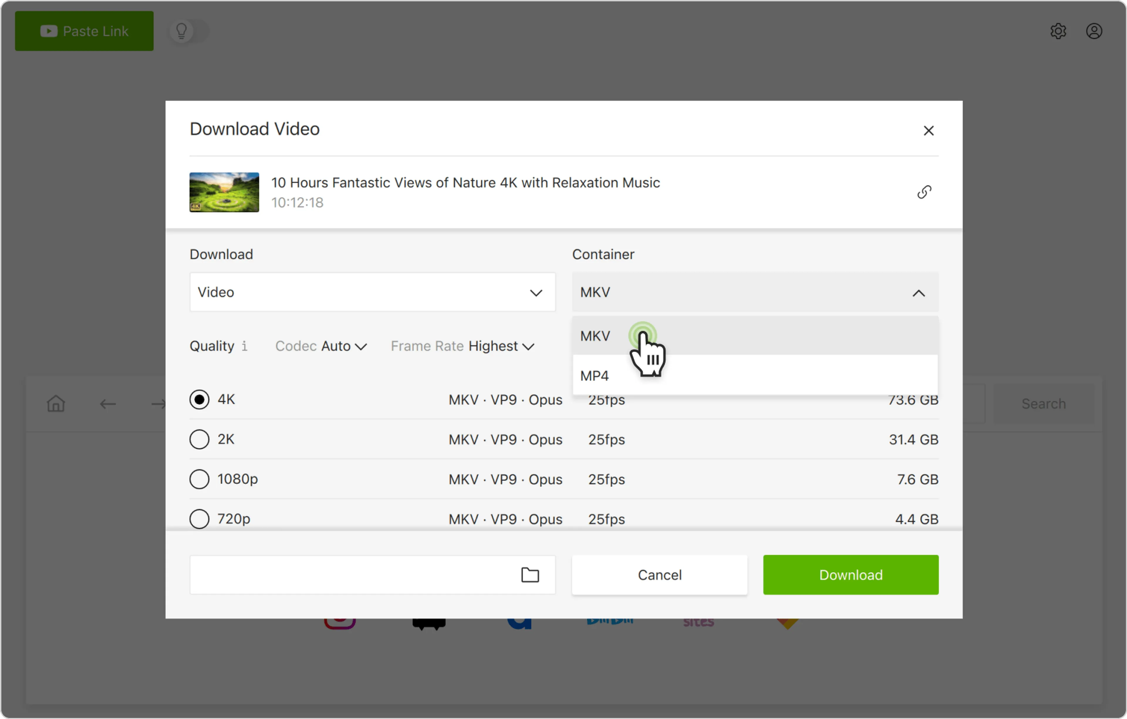This screenshot has width=1127, height=719.
Task: Click the browser back arrow
Action: click(x=108, y=403)
